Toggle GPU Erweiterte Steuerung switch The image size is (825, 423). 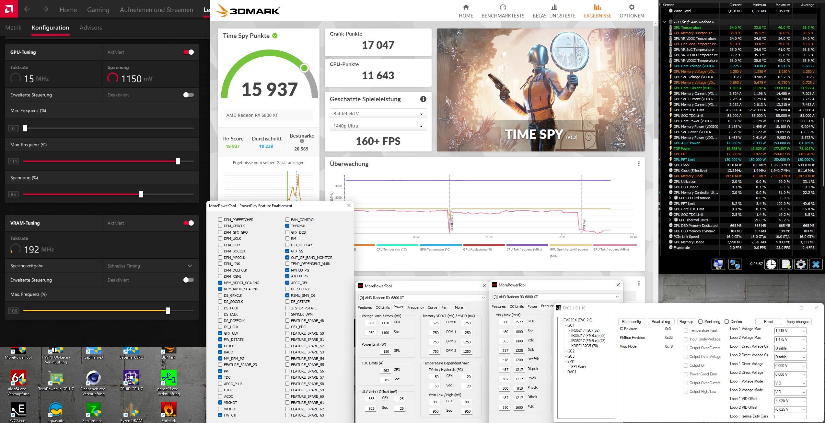coord(189,95)
